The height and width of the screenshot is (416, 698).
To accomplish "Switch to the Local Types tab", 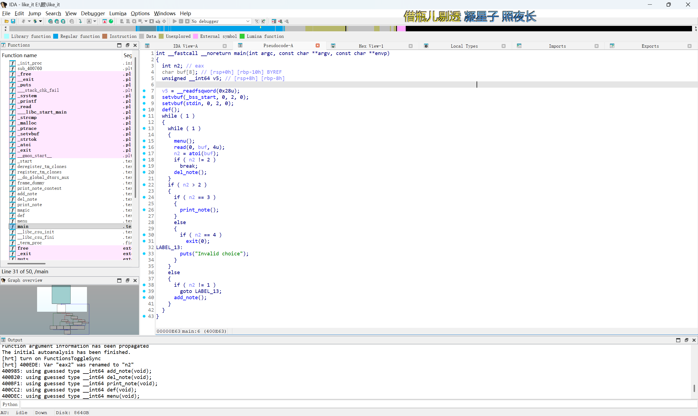I will [x=464, y=46].
